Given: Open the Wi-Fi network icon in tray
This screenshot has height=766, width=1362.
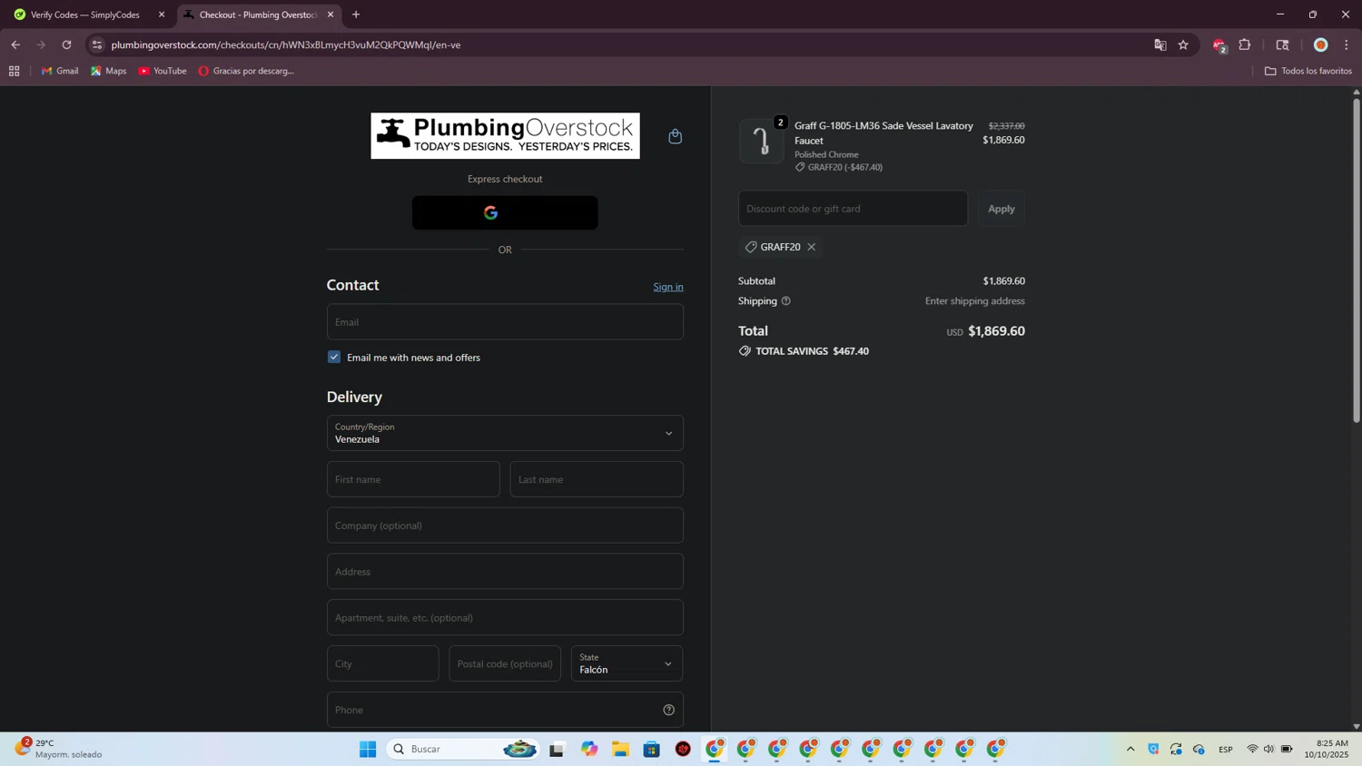Looking at the screenshot, I should 1252,749.
